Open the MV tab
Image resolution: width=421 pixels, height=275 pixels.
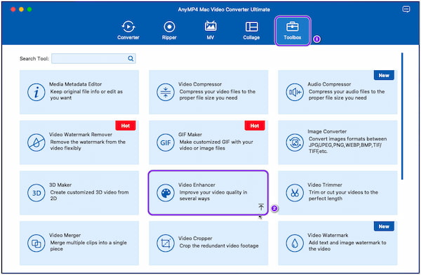tap(210, 30)
